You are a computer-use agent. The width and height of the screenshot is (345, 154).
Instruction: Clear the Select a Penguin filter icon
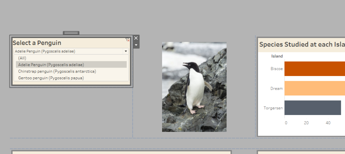[128, 40]
